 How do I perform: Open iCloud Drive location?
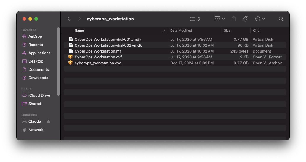[x=39, y=96]
